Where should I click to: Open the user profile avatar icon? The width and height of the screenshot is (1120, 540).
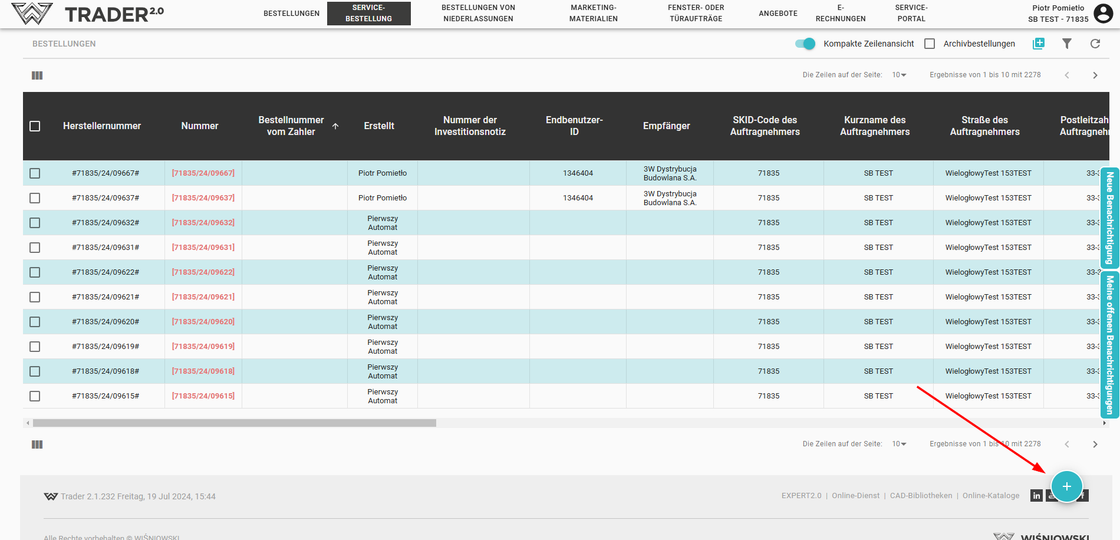(1103, 13)
